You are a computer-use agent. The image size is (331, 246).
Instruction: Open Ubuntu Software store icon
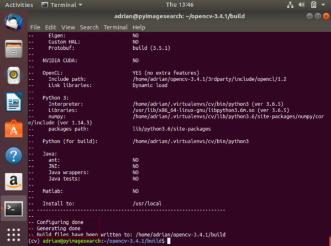14,129
